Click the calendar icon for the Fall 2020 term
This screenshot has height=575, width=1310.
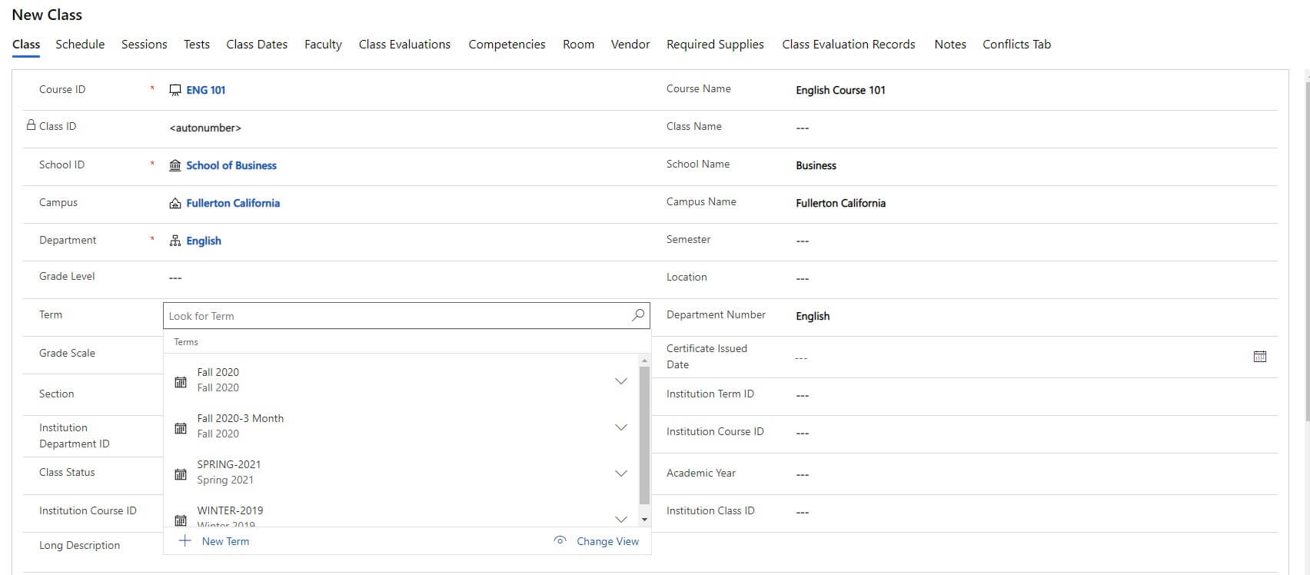(181, 381)
